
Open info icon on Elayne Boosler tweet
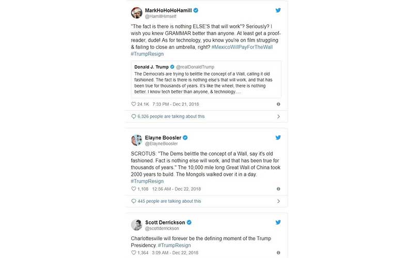[278, 189]
